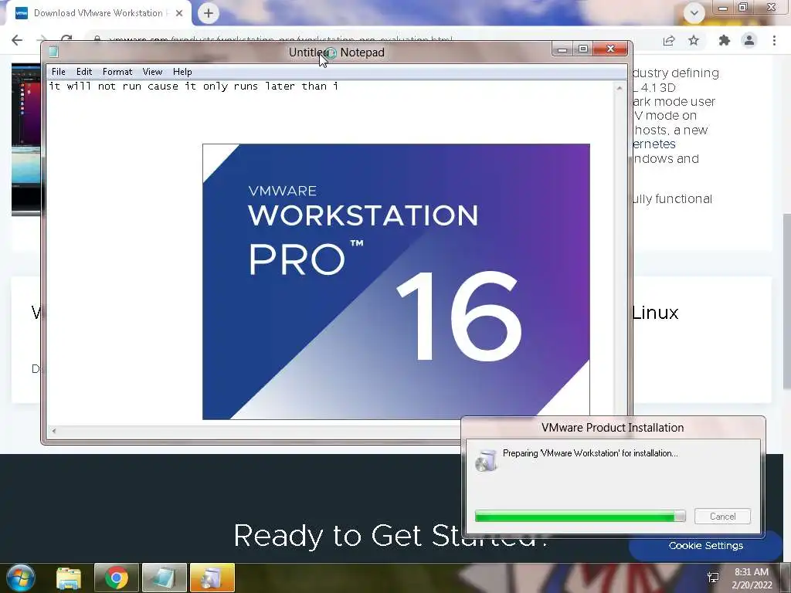Expand Chrome tab search chevron

(694, 13)
